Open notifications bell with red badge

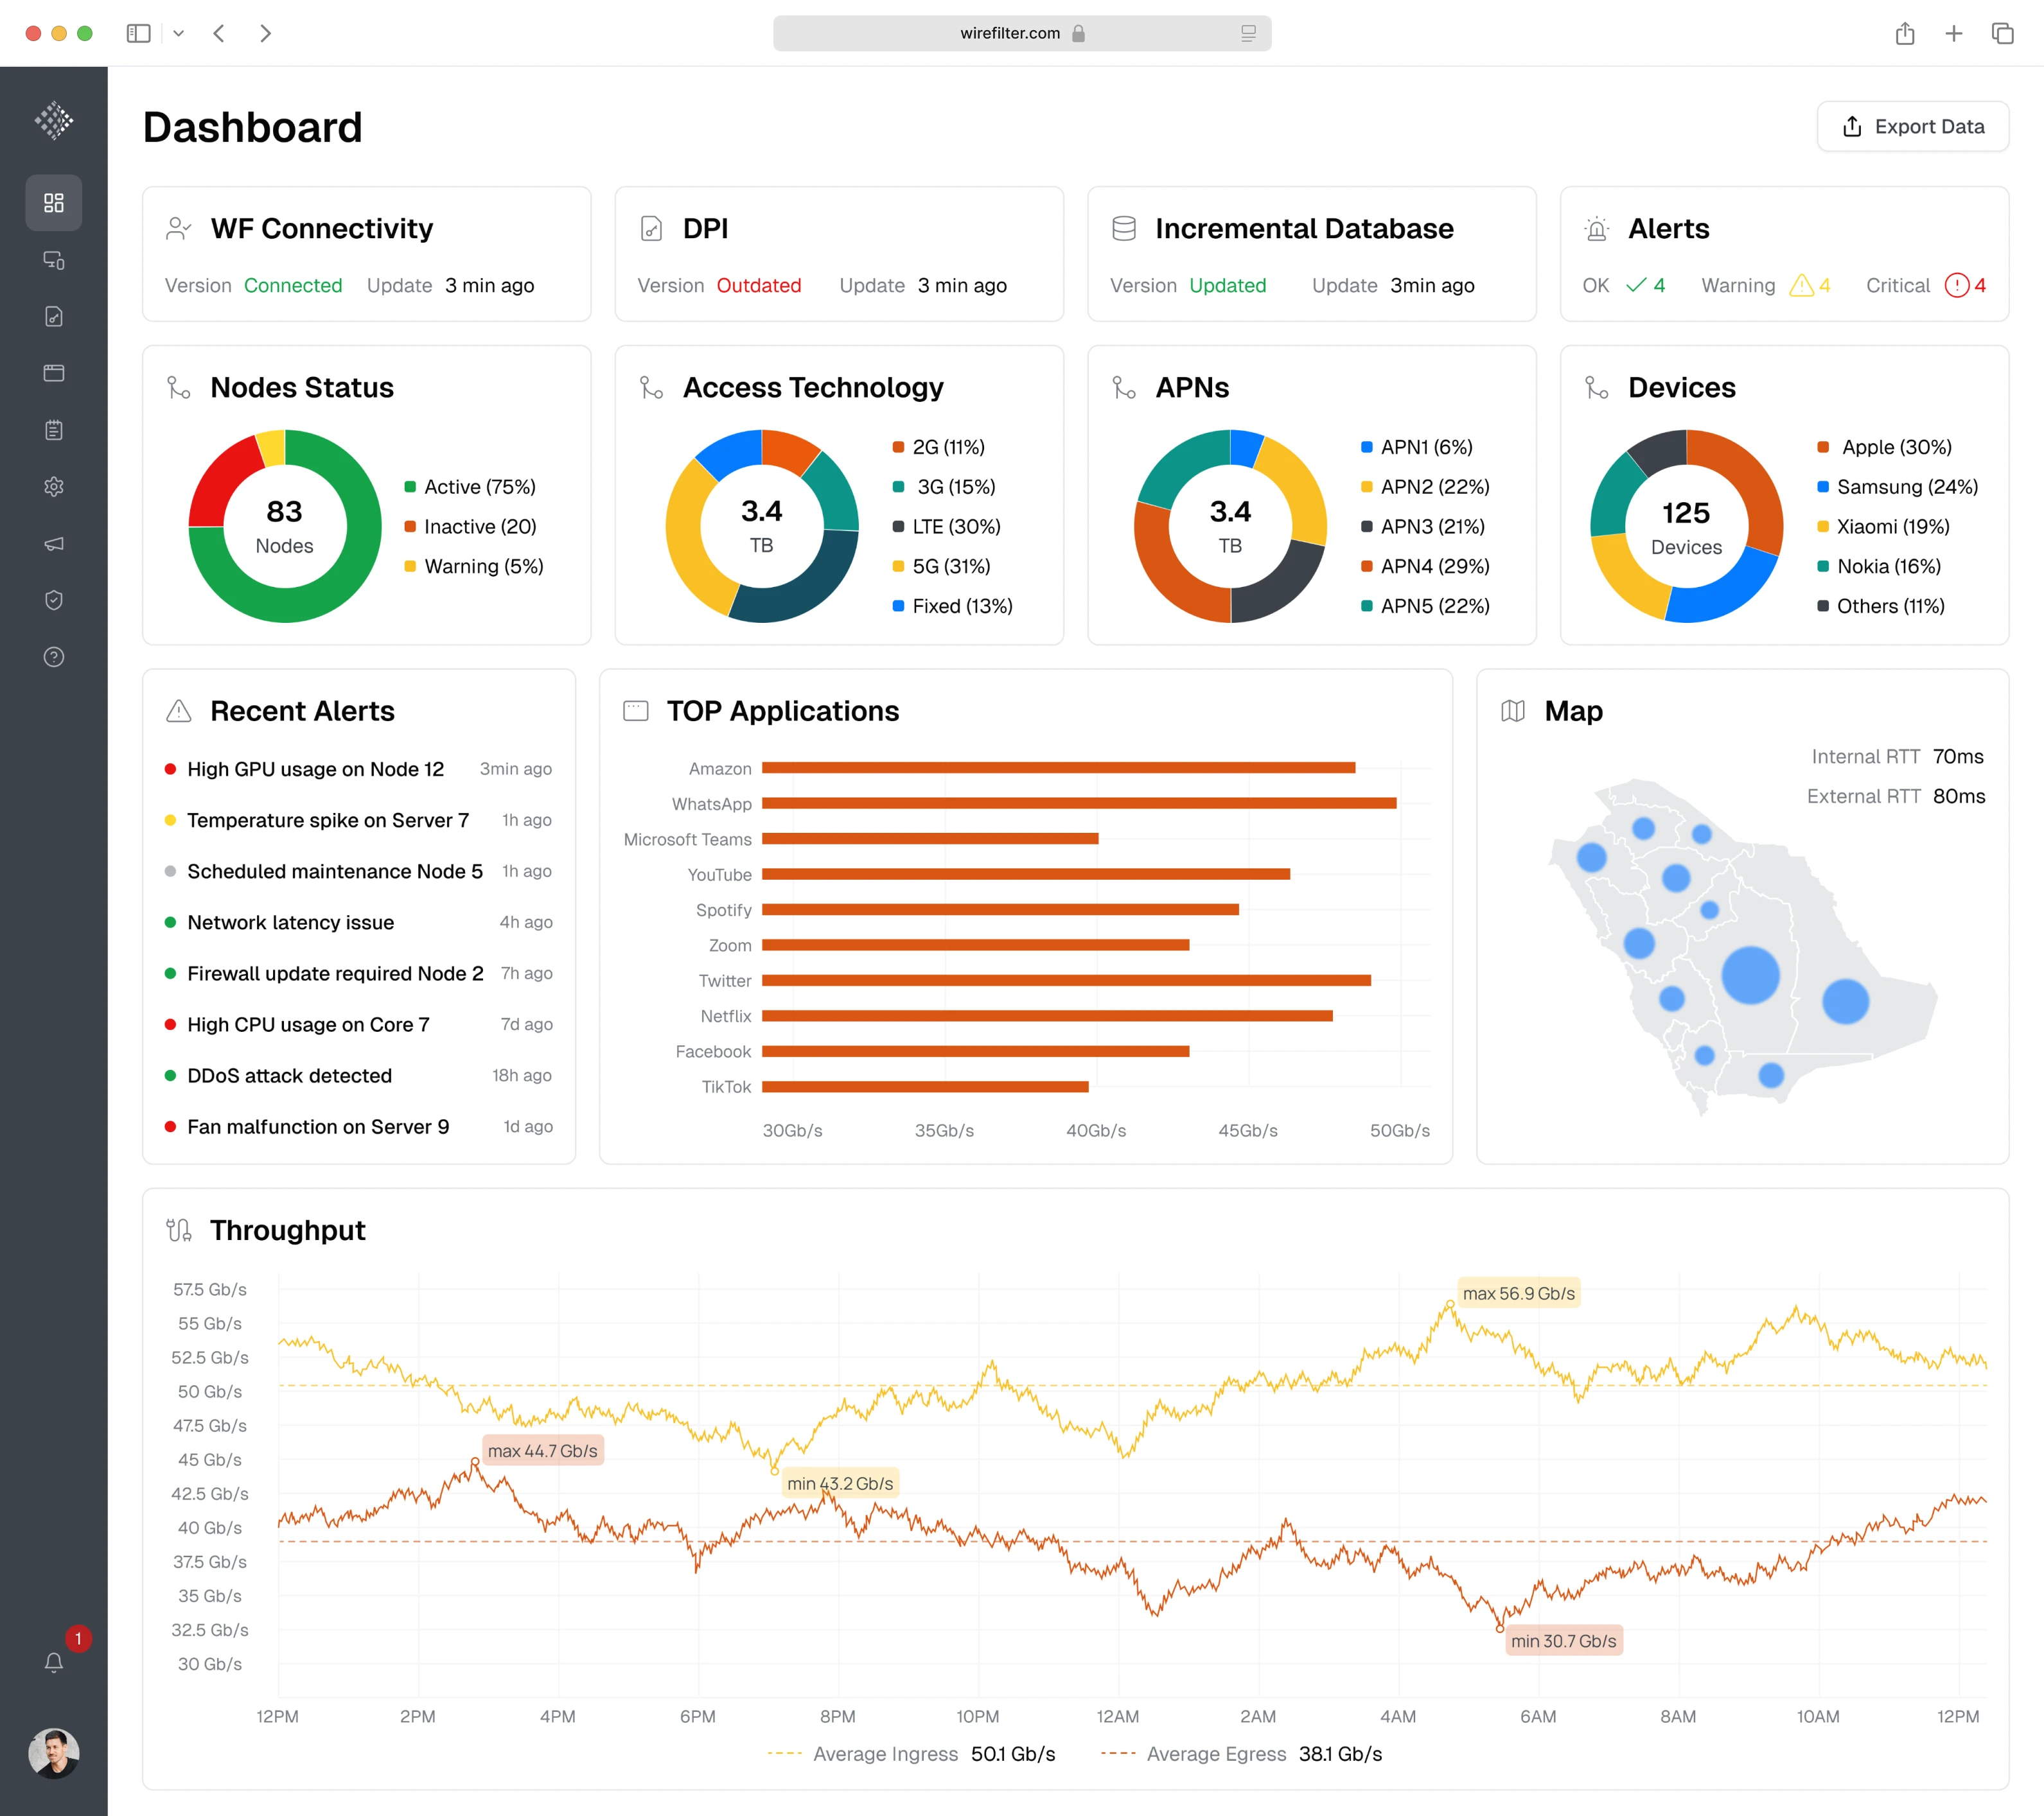click(x=54, y=1661)
